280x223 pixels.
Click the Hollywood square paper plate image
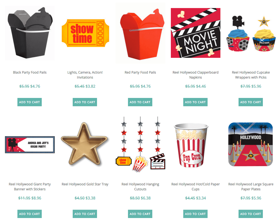pyautogui.click(x=251, y=144)
